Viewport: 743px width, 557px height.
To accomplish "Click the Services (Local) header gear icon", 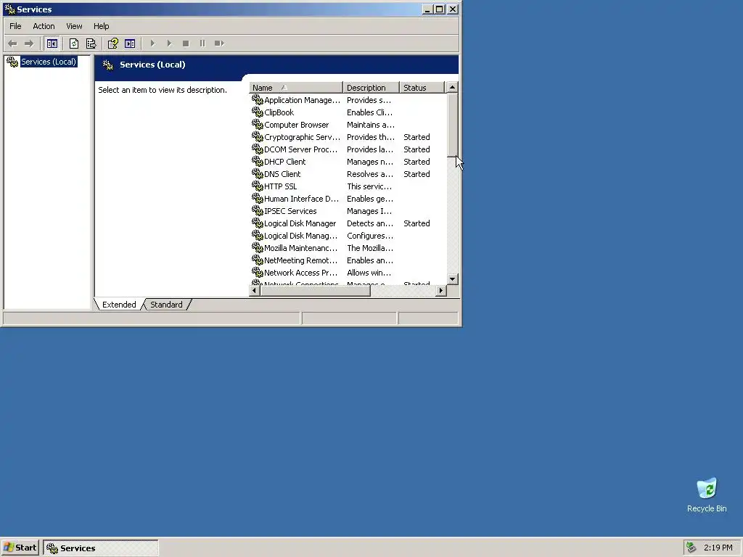I will point(108,65).
